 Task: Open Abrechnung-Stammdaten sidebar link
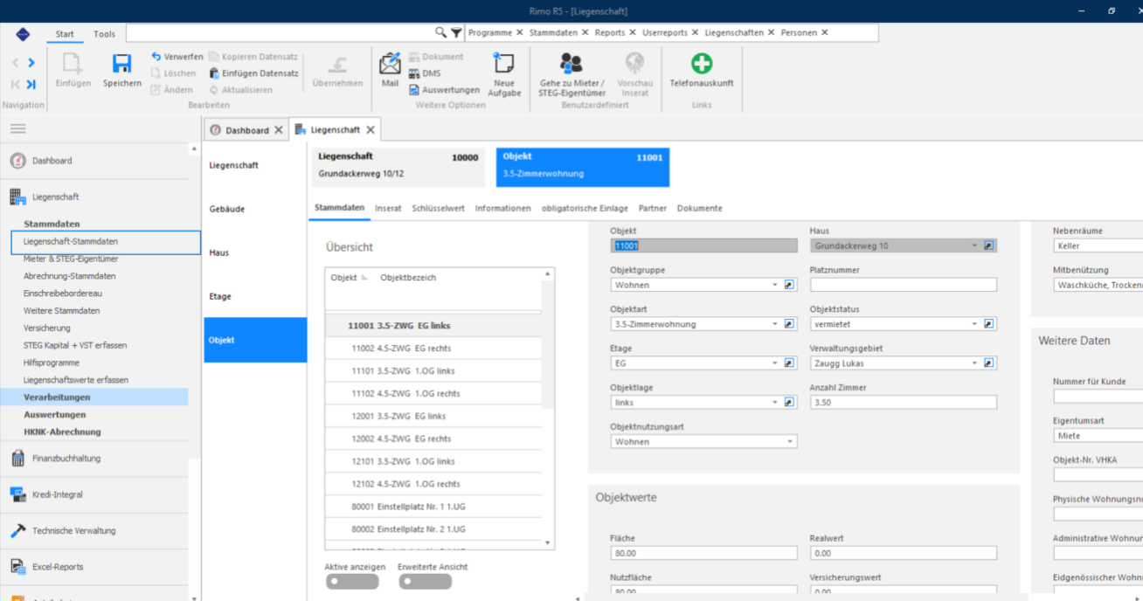click(69, 276)
